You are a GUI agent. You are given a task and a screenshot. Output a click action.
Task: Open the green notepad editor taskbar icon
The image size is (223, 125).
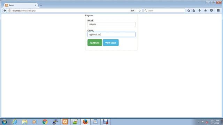click(75, 122)
